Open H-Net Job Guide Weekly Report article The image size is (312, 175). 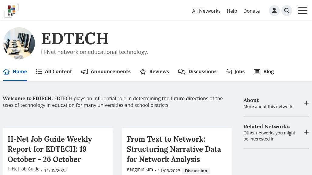[x=50, y=149]
